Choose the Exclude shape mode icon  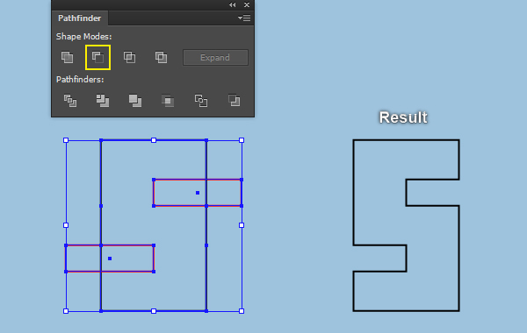[x=161, y=57]
